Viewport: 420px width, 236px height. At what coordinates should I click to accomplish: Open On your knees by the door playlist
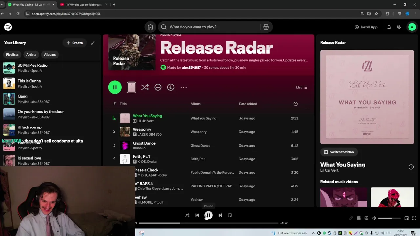(51, 114)
